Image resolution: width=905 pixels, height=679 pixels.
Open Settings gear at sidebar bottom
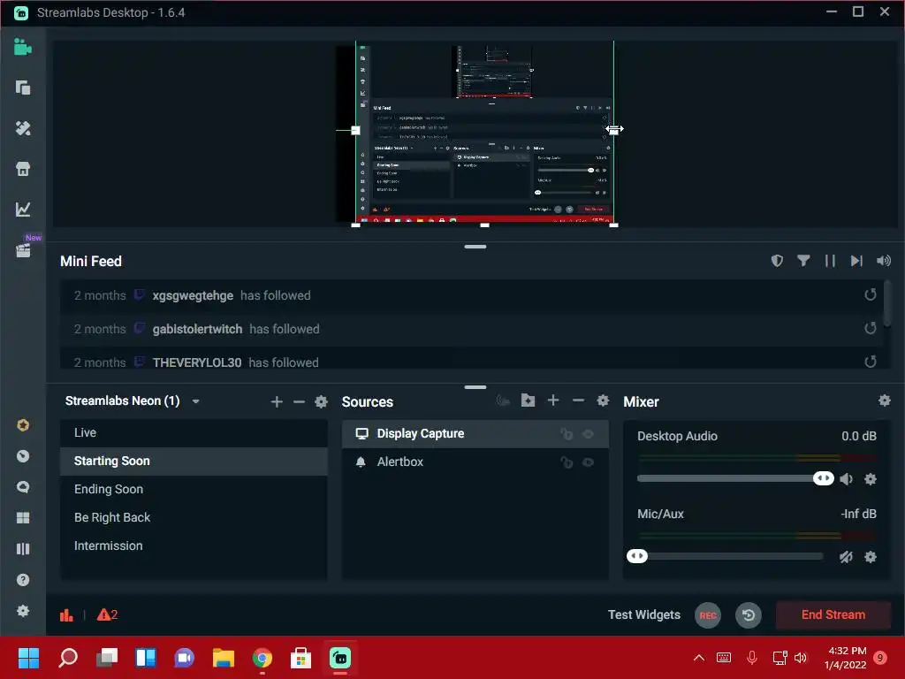tap(22, 610)
